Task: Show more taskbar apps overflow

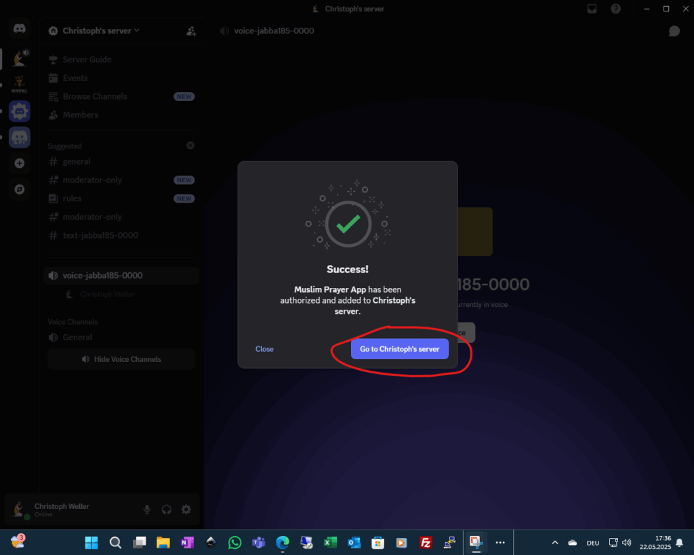Action: 500,543
